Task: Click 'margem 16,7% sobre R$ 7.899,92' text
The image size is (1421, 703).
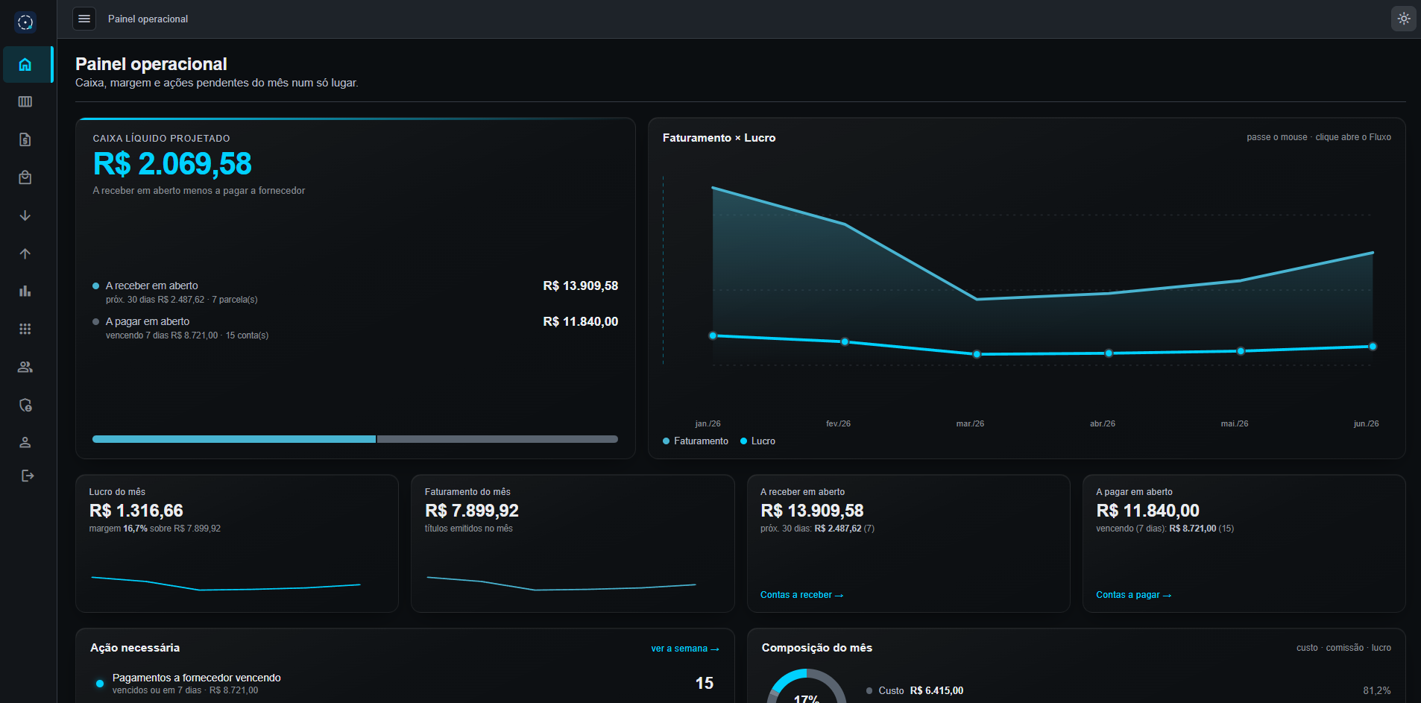Action: click(x=155, y=529)
